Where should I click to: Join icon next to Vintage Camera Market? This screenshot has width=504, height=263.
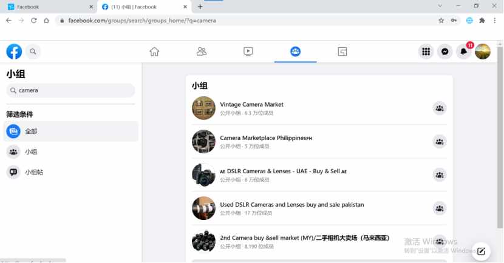tap(440, 108)
